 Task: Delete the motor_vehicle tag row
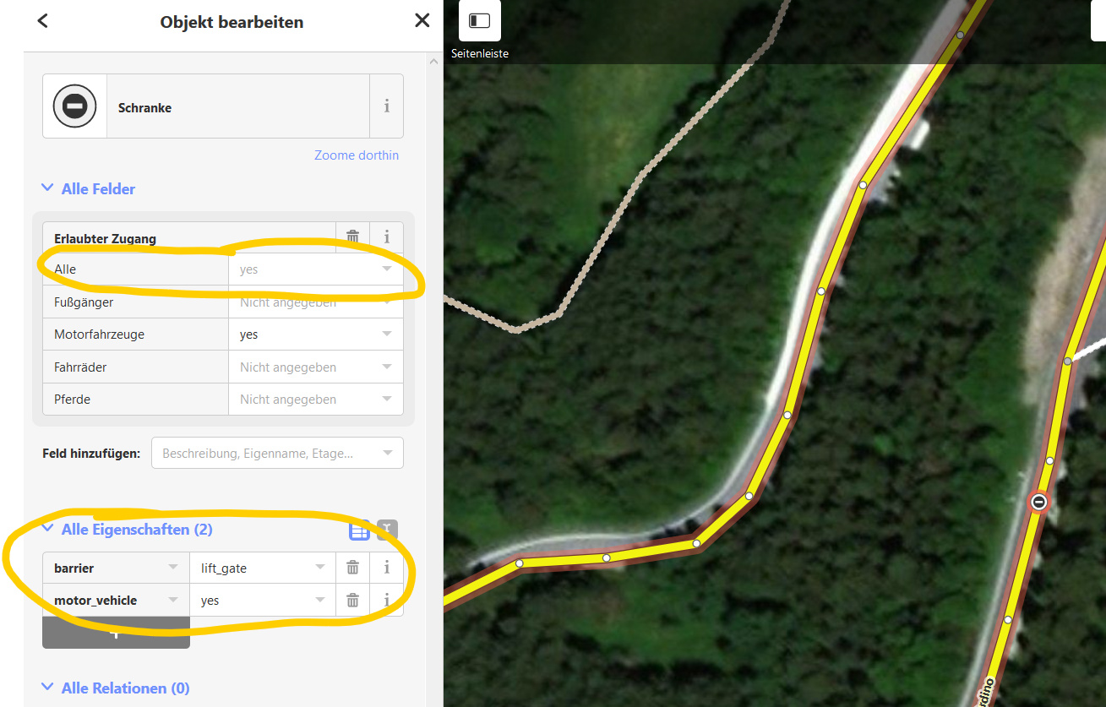[352, 600]
